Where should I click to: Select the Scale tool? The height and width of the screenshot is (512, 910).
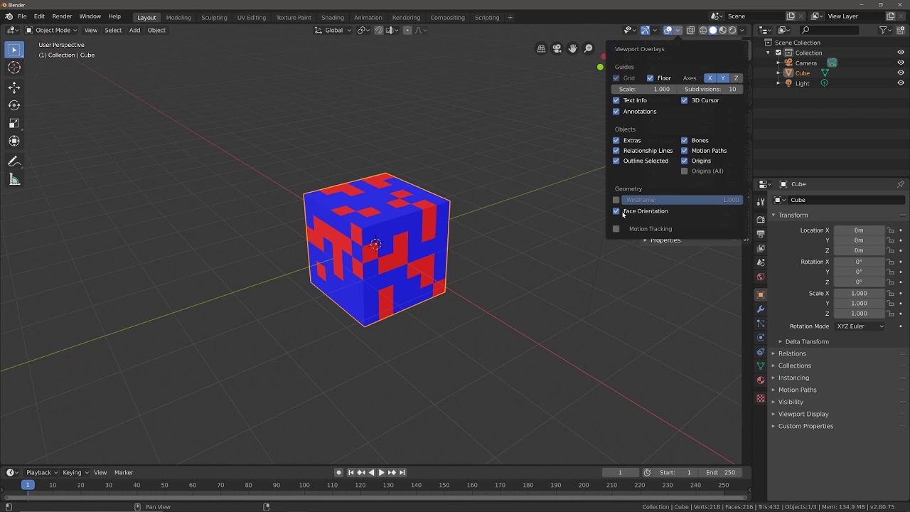click(14, 122)
